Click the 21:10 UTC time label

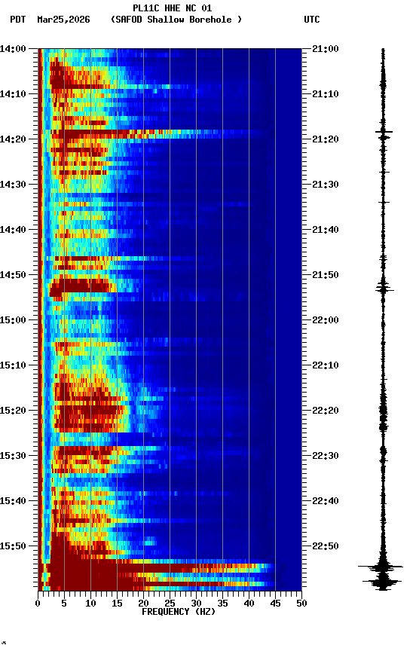[326, 94]
